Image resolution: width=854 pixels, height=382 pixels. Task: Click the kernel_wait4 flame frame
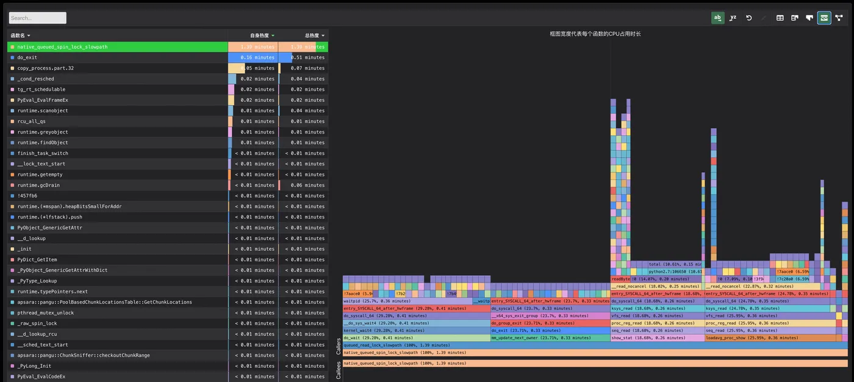coord(416,330)
